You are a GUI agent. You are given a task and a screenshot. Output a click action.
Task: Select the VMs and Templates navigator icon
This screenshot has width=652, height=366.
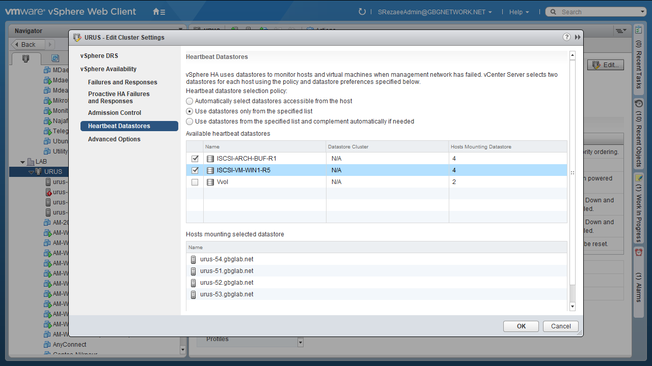coord(55,58)
